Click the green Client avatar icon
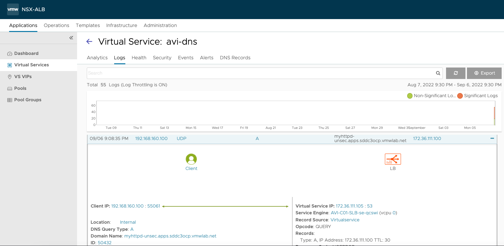Image resolution: width=504 pixels, height=246 pixels. pos(191,159)
